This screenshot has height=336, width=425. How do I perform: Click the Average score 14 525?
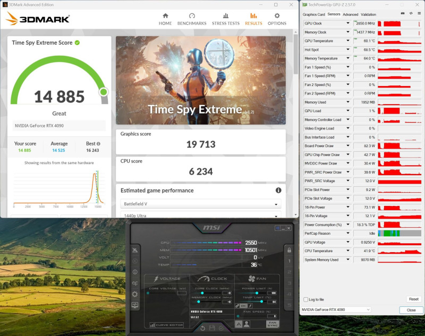pyautogui.click(x=58, y=150)
